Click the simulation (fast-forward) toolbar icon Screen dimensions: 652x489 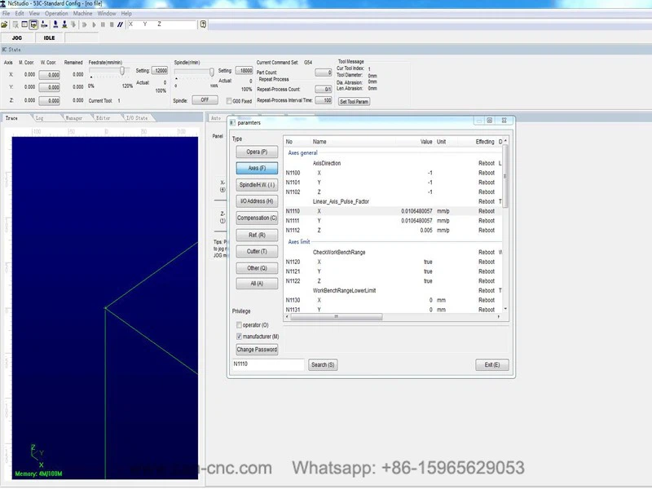(x=83, y=24)
